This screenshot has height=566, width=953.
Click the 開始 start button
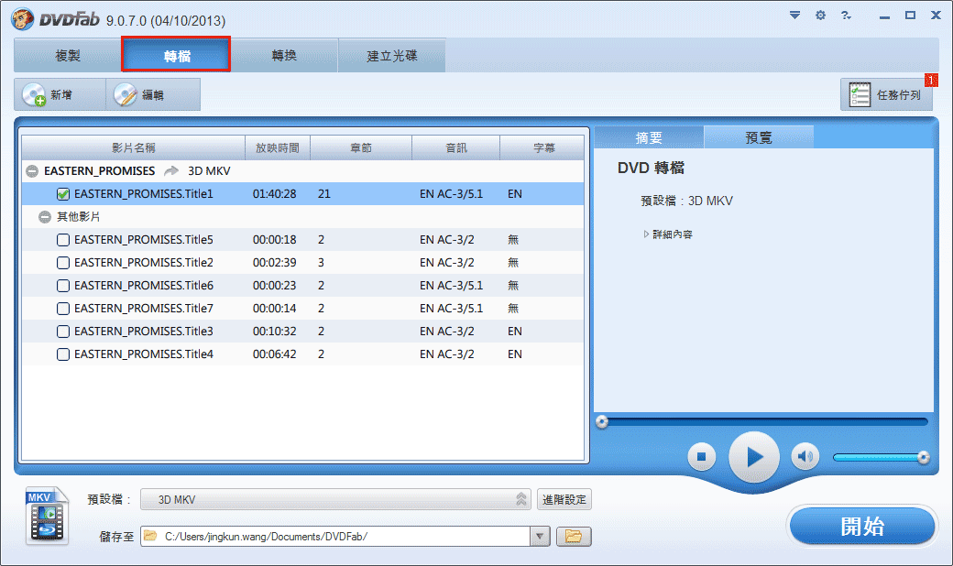point(862,526)
